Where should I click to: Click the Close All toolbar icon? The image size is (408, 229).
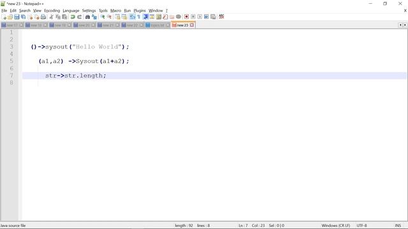pyautogui.click(x=37, y=17)
